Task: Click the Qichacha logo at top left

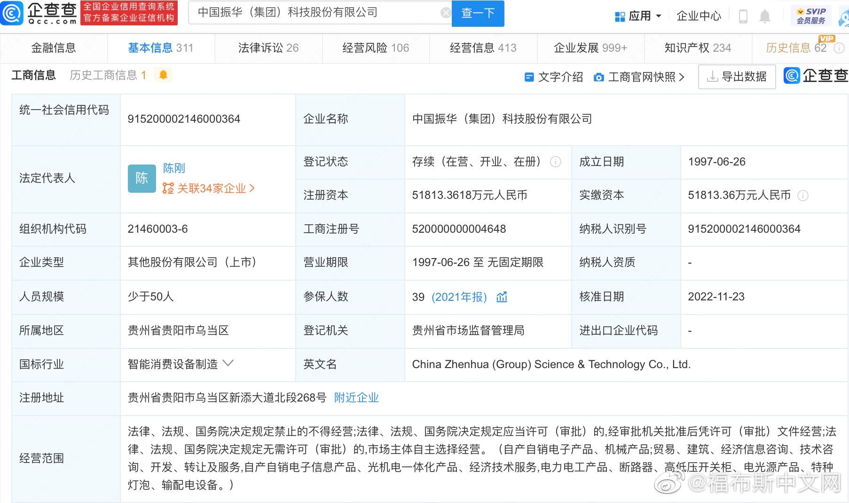Action: [x=39, y=13]
